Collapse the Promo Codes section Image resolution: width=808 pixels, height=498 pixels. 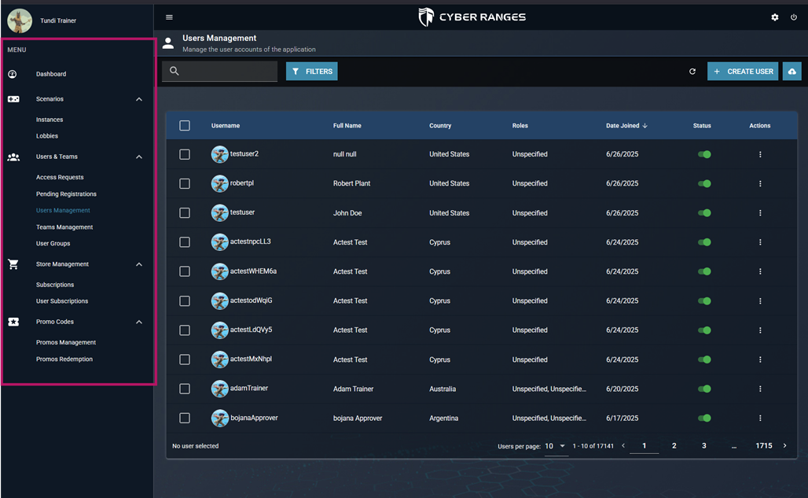(x=139, y=322)
